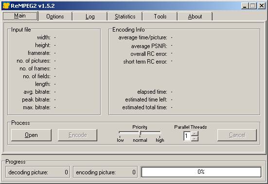
Task: Click the 'width:' label
Action: [44, 37]
